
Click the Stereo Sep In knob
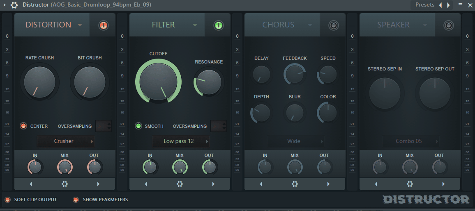pos(385,93)
